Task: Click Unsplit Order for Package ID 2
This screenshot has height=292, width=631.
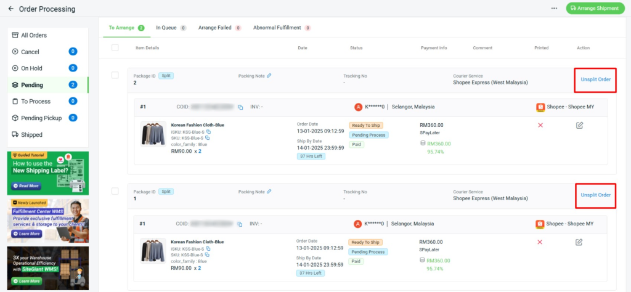Action: point(595,79)
